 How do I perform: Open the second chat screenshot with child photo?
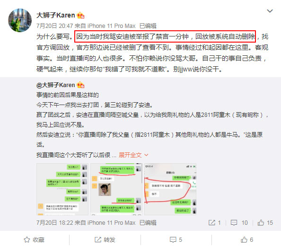(x=116, y=189)
